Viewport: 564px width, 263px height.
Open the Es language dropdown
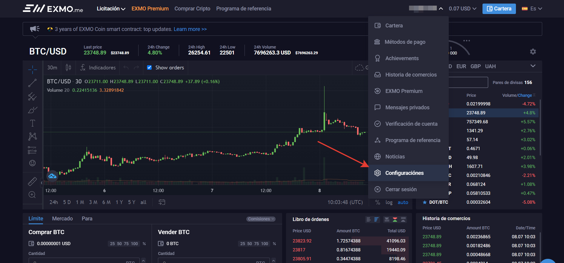532,9
